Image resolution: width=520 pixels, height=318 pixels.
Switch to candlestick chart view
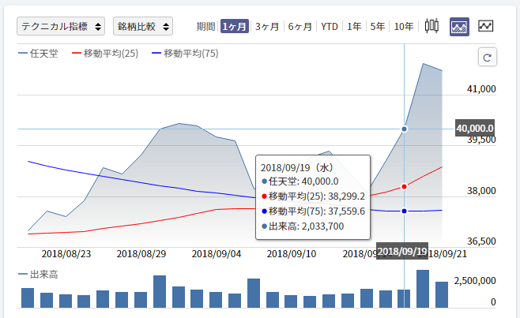tap(431, 26)
